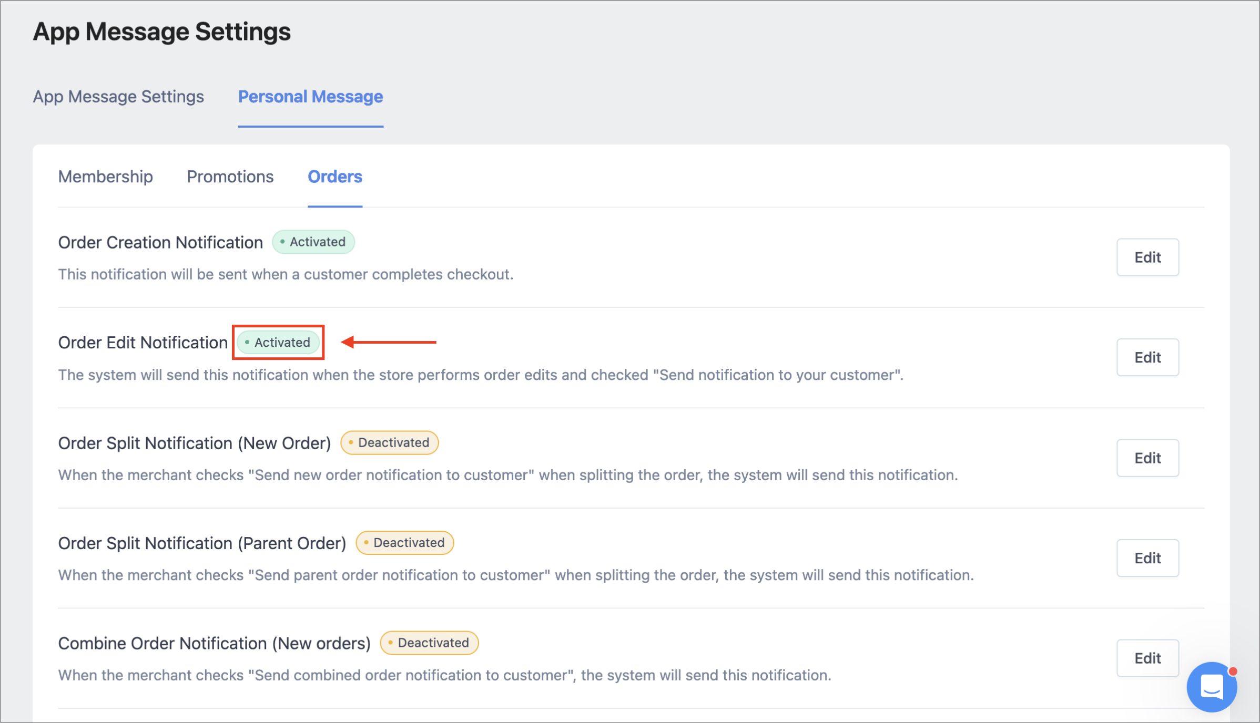Screen dimensions: 1260x723
Task: Click the 'Order Edit Notification' title
Action: (x=143, y=343)
